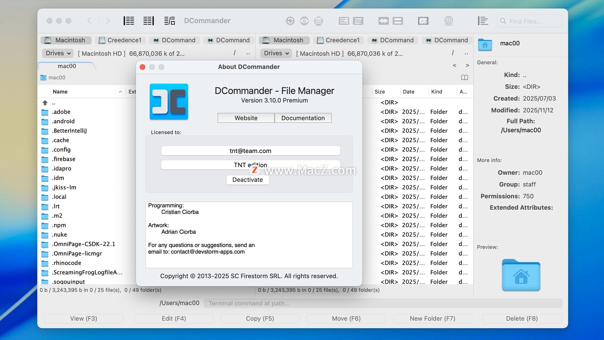Toggle the info sidebar with the lines icon
Image resolution: width=604 pixels, height=340 pixels.
pyautogui.click(x=483, y=21)
